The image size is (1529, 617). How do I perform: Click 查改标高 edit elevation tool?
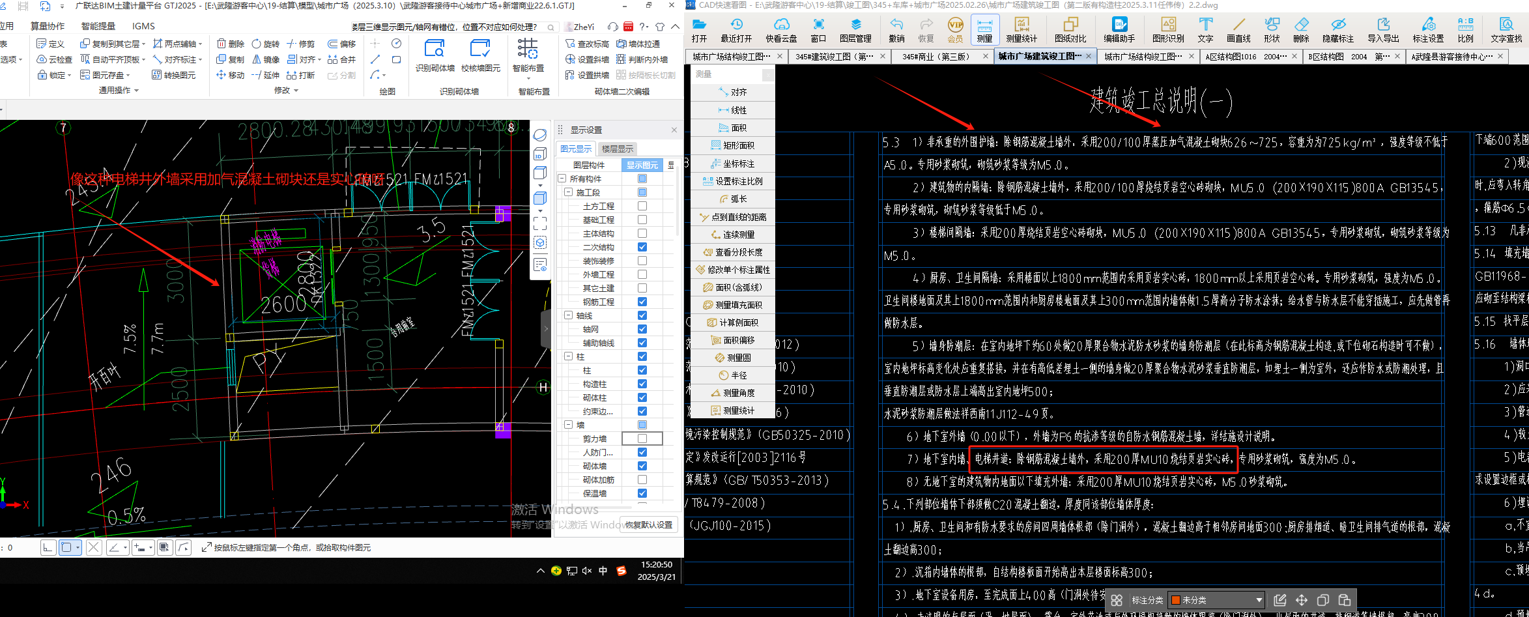(587, 44)
